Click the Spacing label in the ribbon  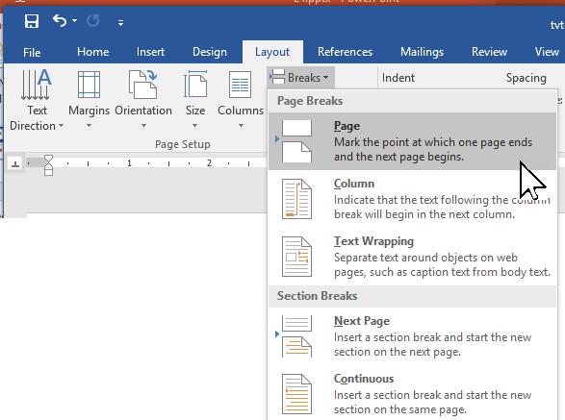[x=526, y=78]
